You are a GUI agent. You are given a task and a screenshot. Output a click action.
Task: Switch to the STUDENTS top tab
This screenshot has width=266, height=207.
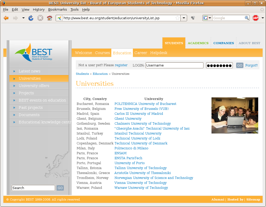[x=174, y=43]
